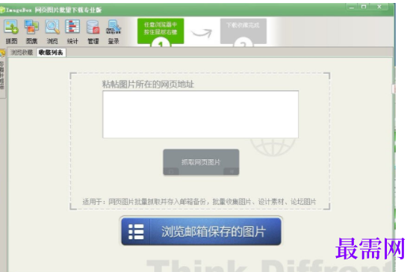The image size is (419, 272).
Task: Switch to the 浏览收藏 tab
Action: (x=22, y=52)
